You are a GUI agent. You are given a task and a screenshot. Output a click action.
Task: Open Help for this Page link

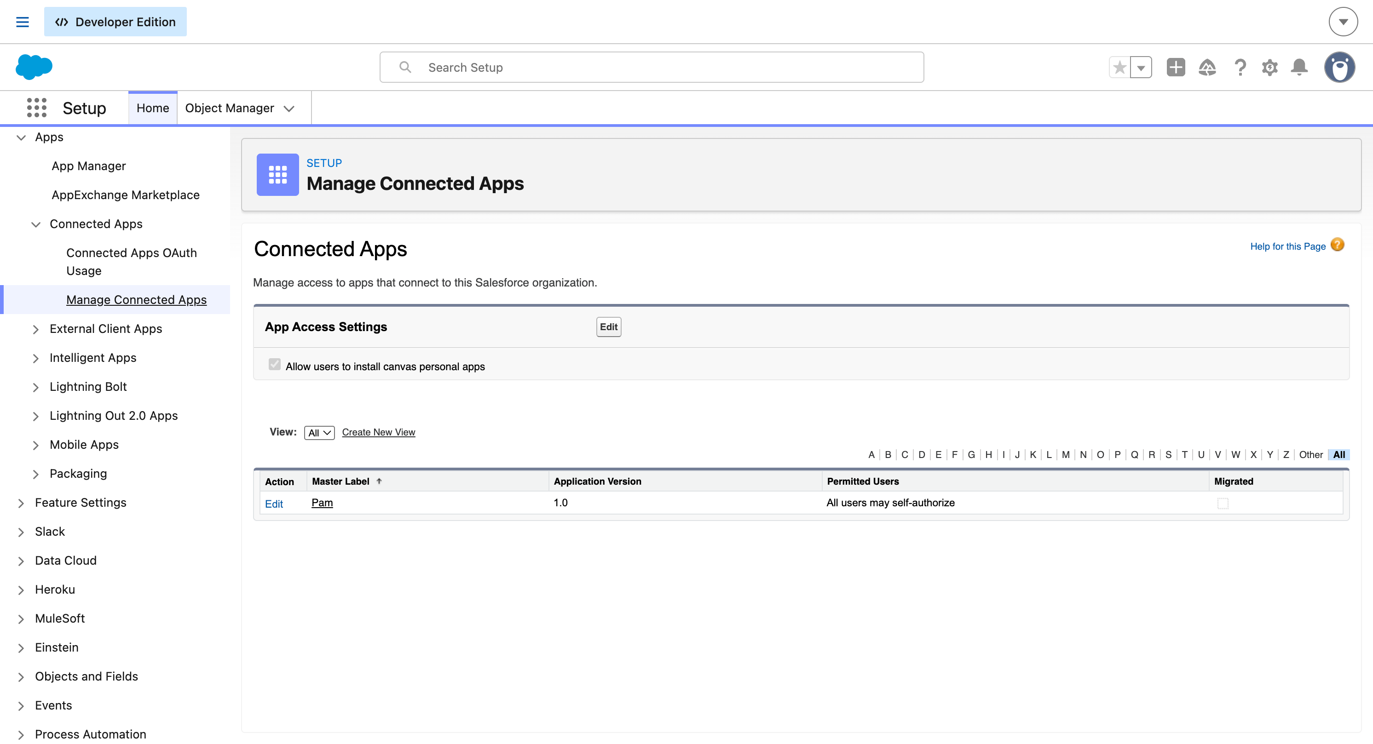click(1288, 246)
